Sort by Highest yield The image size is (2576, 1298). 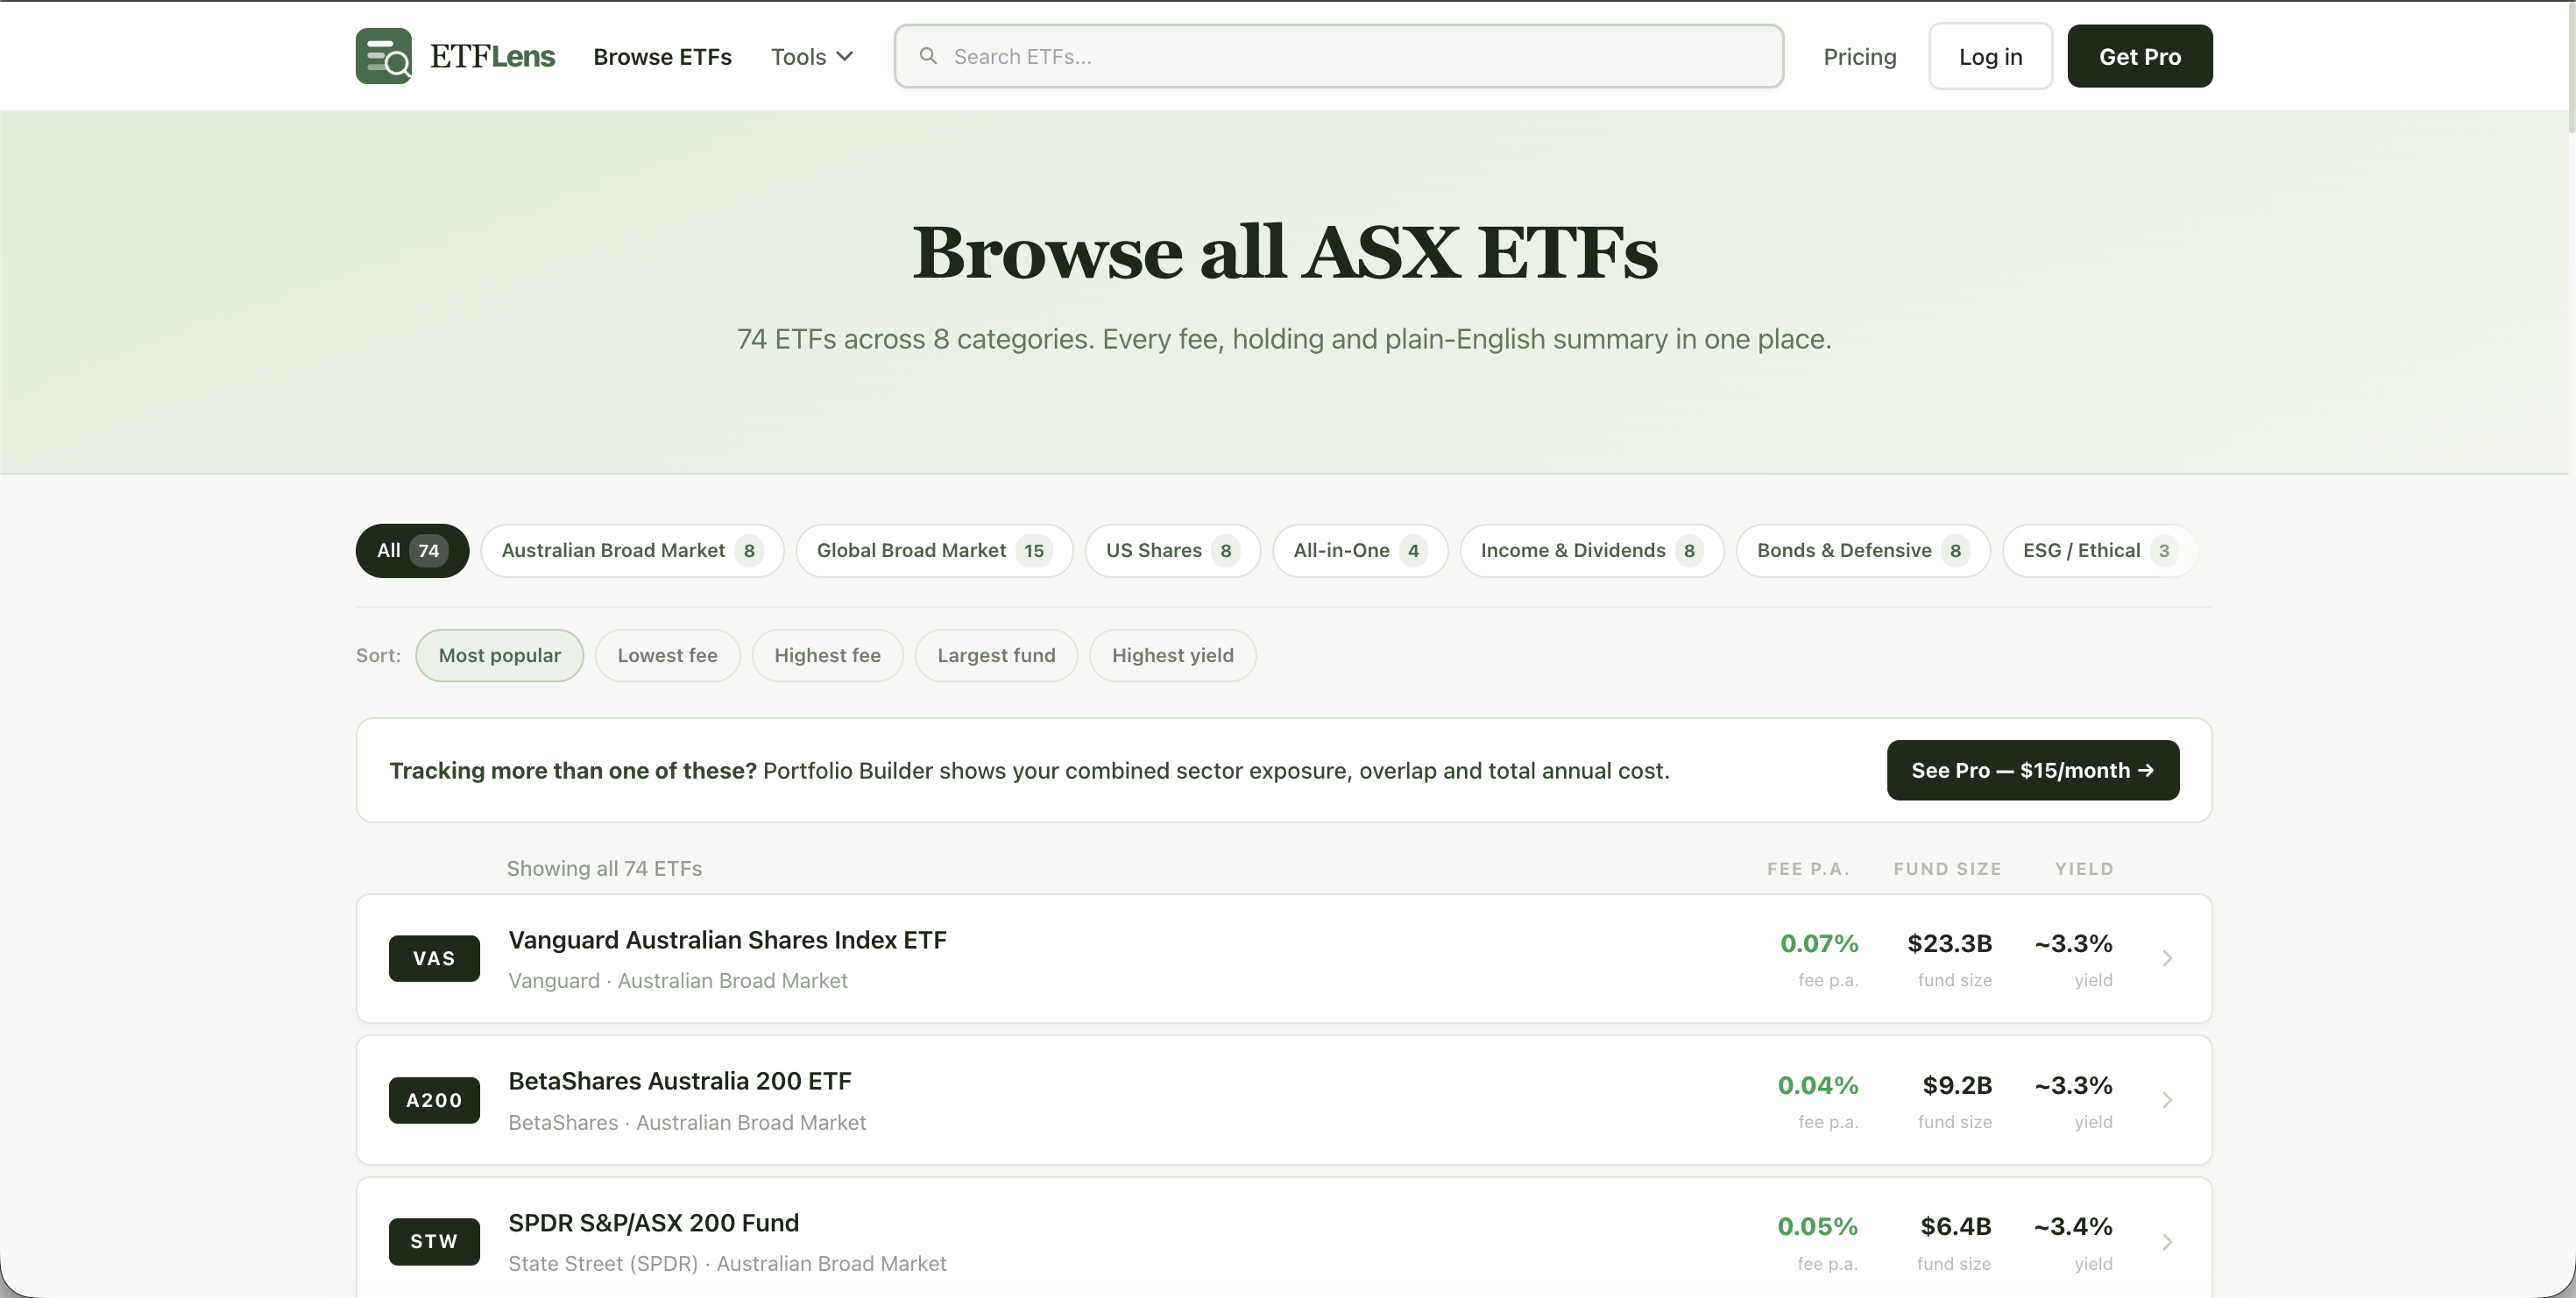pyautogui.click(x=1172, y=655)
